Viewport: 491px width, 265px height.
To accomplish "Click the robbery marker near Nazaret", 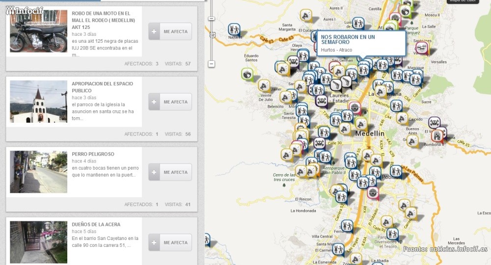I will 234,29.
